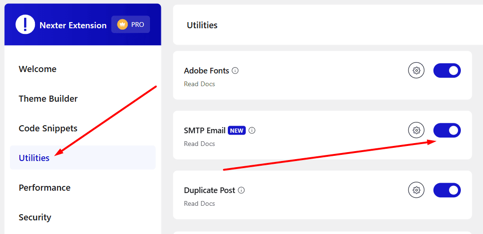Viewport: 483px width, 234px height.
Task: Select Utilities in the sidebar
Action: coord(34,158)
